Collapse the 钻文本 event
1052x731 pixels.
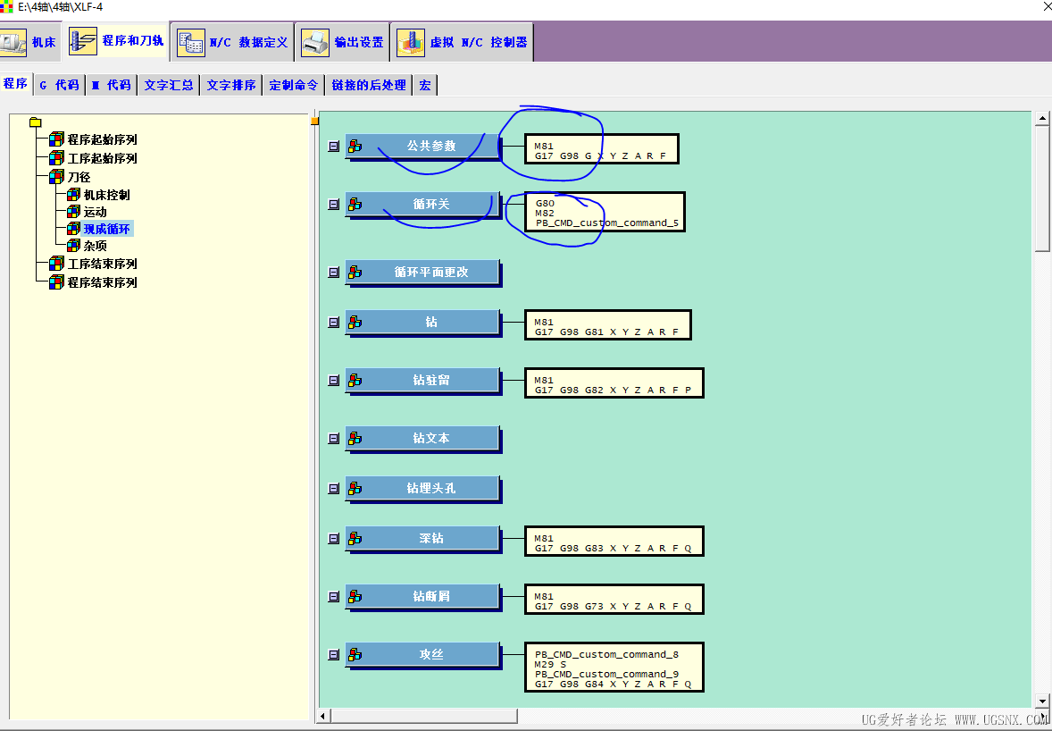tap(333, 438)
